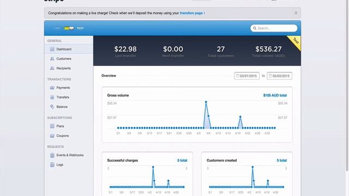Click the Recipients person icon
Image resolution: width=349 pixels, height=196 pixels.
52,68
